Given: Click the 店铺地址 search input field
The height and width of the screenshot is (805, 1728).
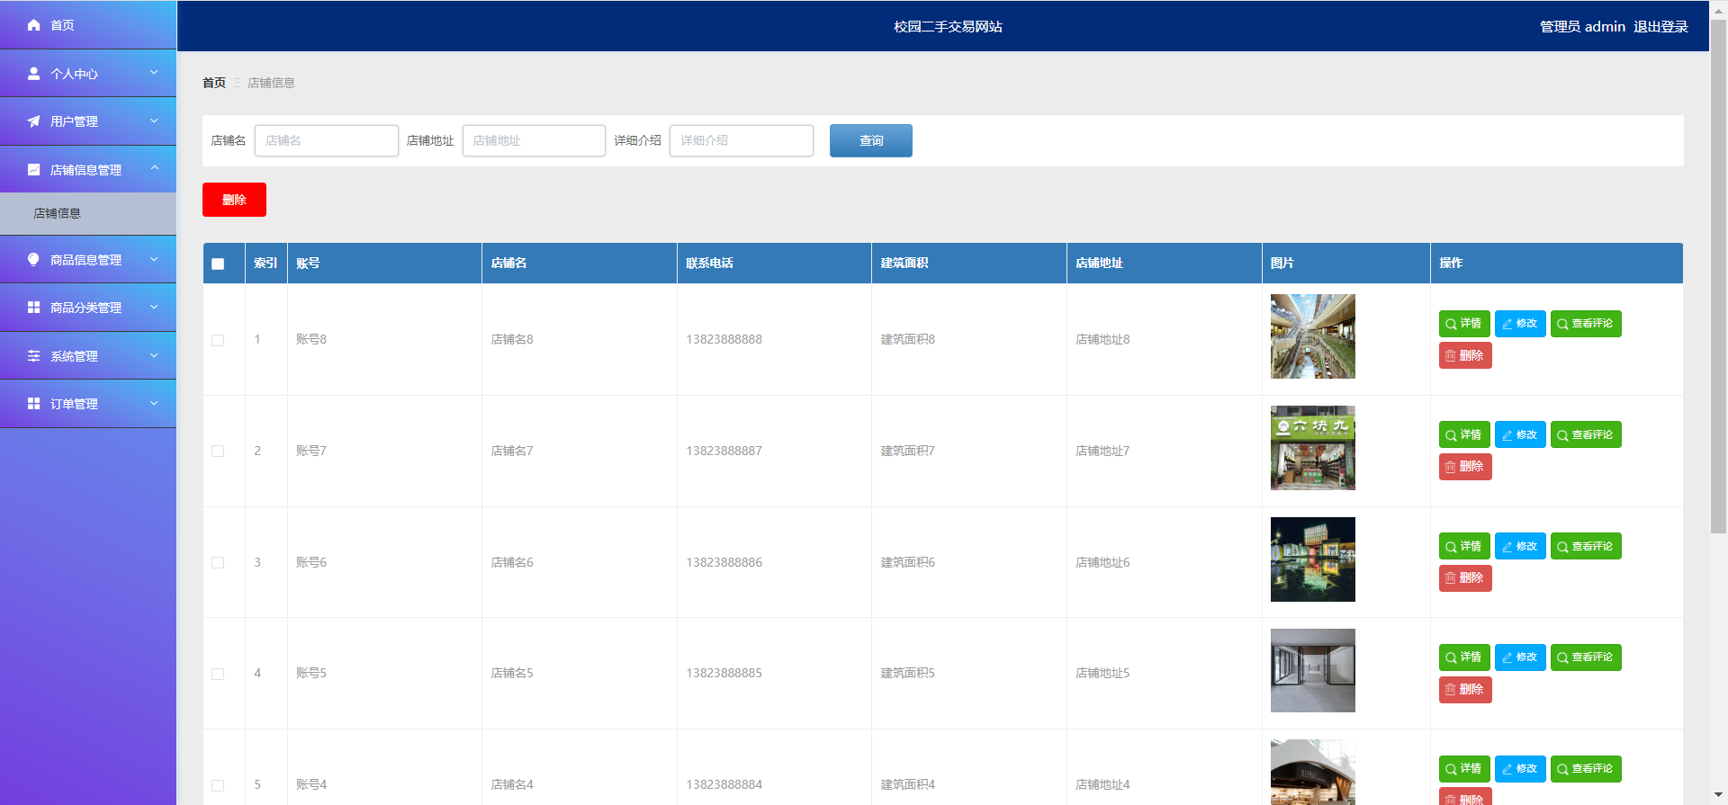Looking at the screenshot, I should click(x=534, y=140).
